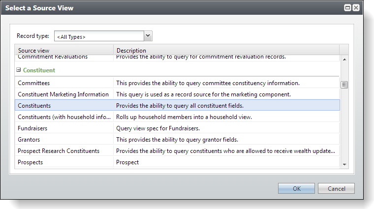374x209 pixels.
Task: Collapse the Constituent group
Action: pos(18,70)
